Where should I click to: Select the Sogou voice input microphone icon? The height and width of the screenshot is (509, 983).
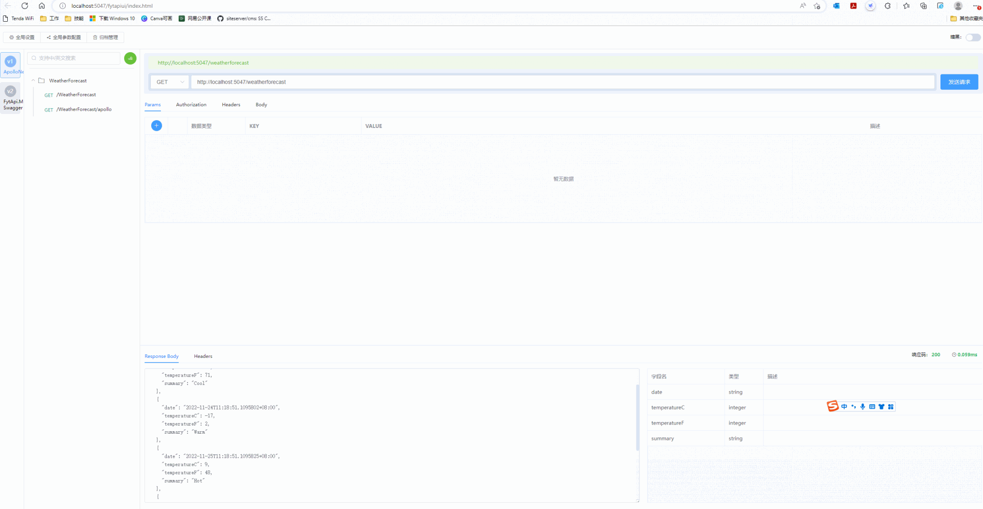pyautogui.click(x=863, y=407)
